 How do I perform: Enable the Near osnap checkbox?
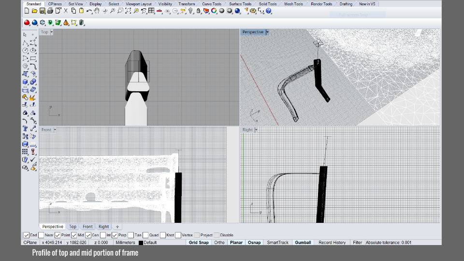[x=41, y=235]
